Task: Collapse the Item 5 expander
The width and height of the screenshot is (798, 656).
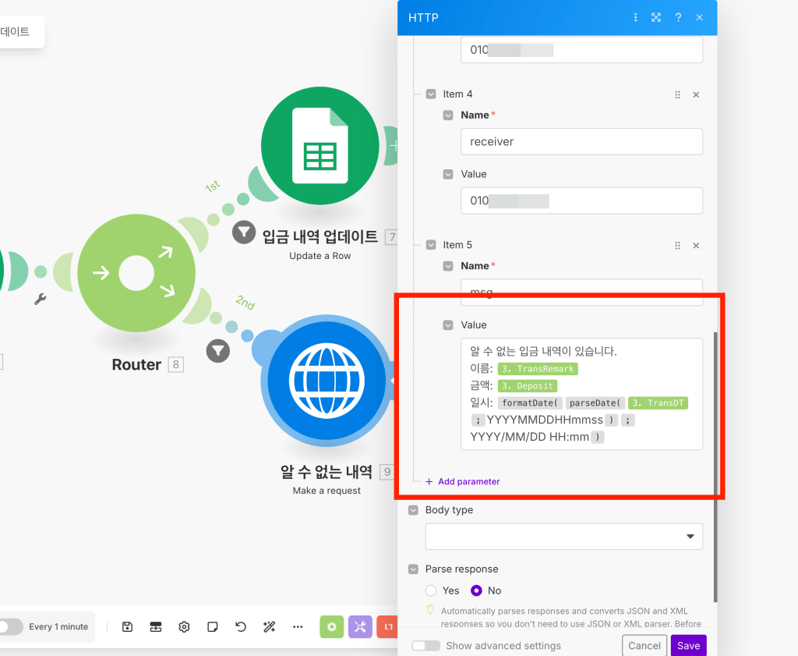Action: tap(431, 245)
